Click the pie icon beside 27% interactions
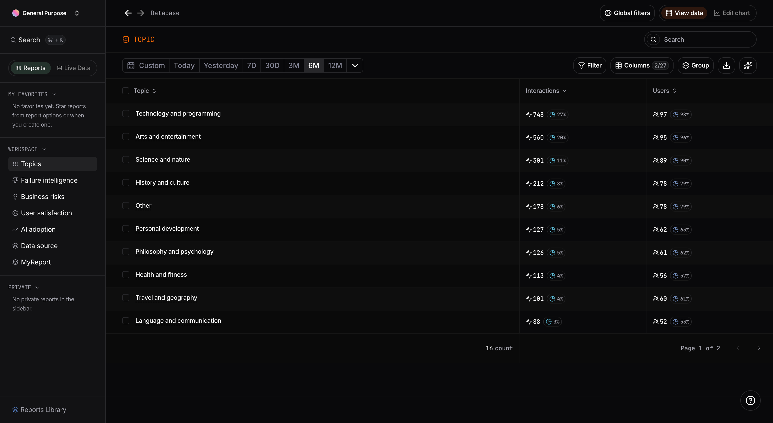This screenshot has width=773, height=423. point(552,114)
